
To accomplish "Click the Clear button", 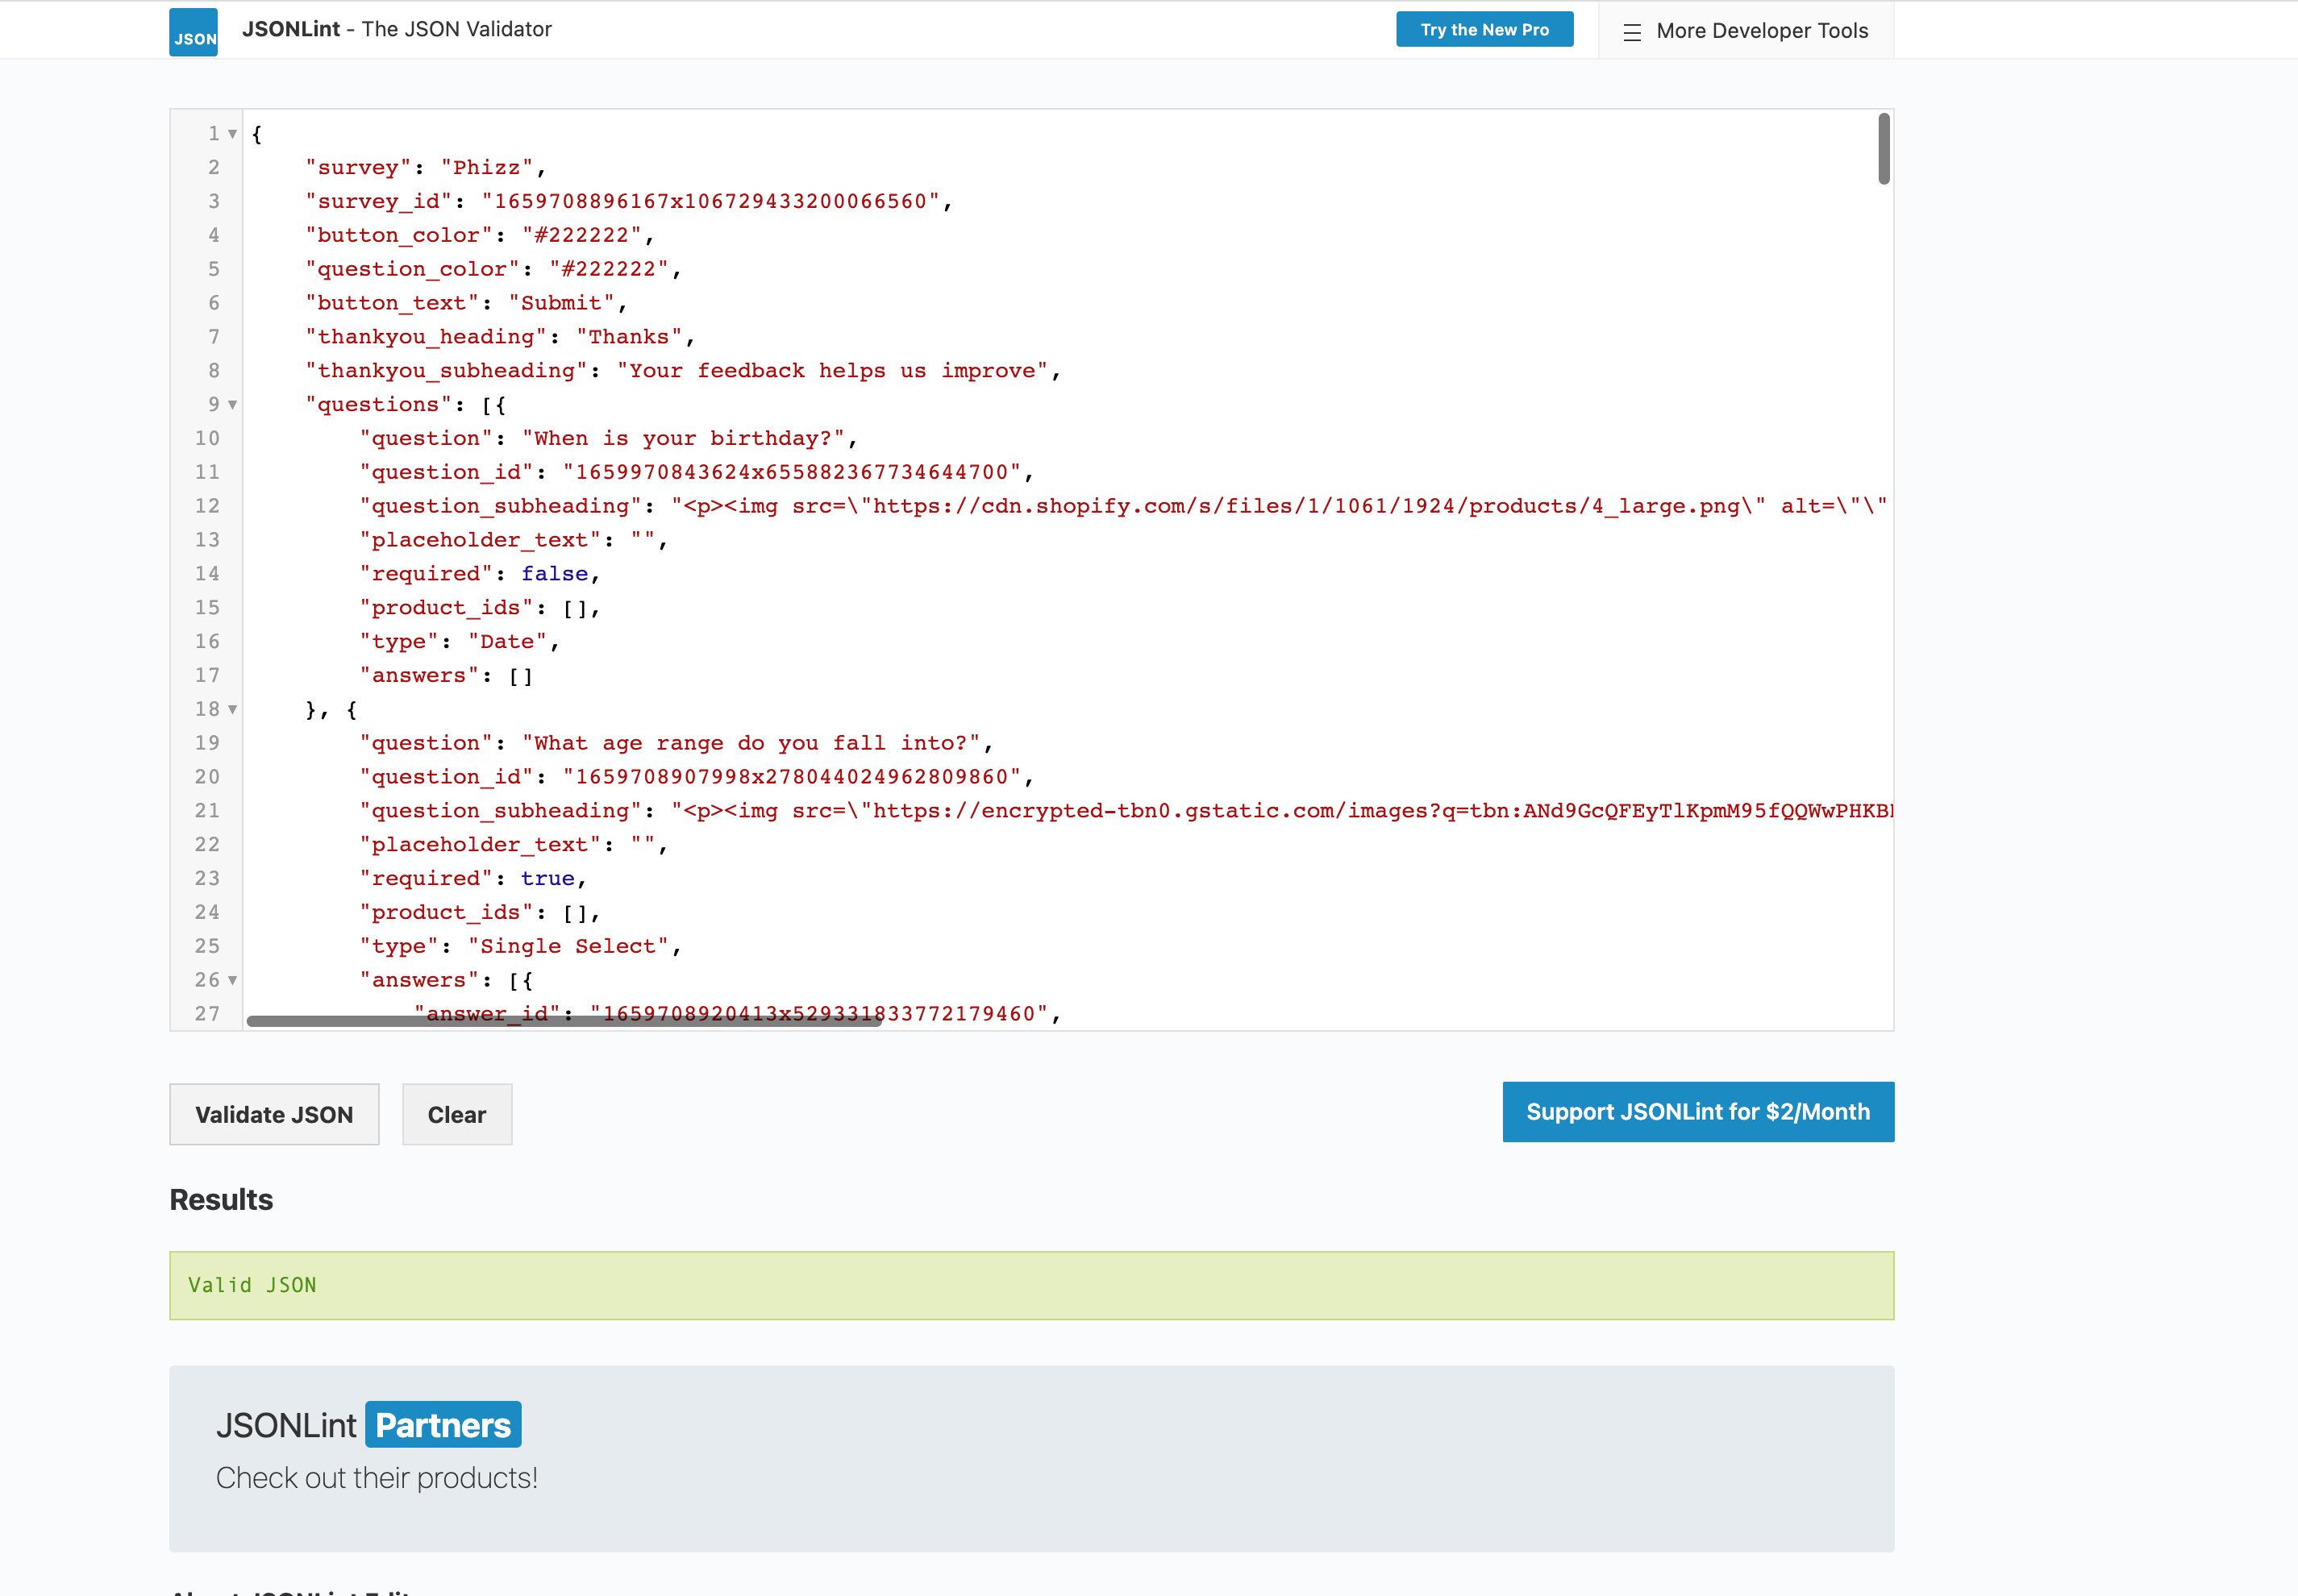I will coord(456,1115).
